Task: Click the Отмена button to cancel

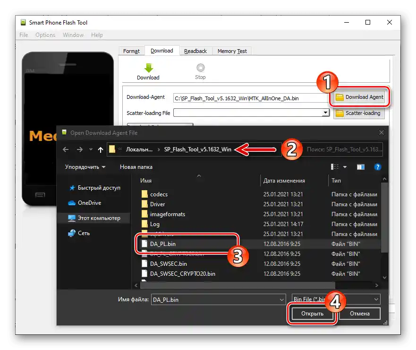Action: [359, 313]
